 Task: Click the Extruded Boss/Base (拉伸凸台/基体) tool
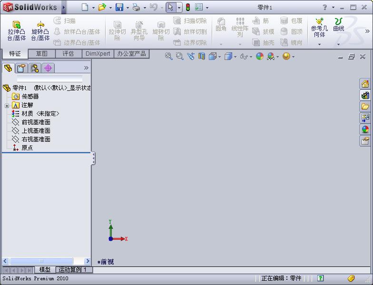16,31
